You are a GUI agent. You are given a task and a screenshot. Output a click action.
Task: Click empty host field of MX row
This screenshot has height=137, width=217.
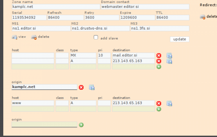(x=33, y=55)
